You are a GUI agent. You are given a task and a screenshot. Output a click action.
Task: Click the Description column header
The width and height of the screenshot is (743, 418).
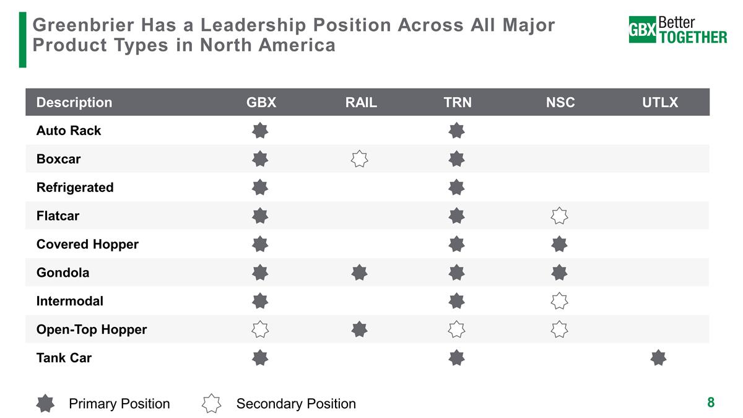[74, 102]
